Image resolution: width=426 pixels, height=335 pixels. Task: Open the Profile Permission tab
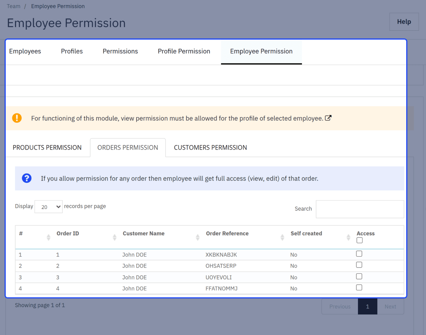[184, 51]
